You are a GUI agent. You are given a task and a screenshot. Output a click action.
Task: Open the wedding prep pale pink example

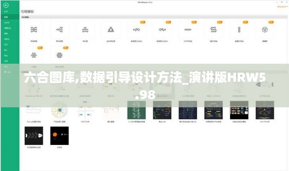111,110
